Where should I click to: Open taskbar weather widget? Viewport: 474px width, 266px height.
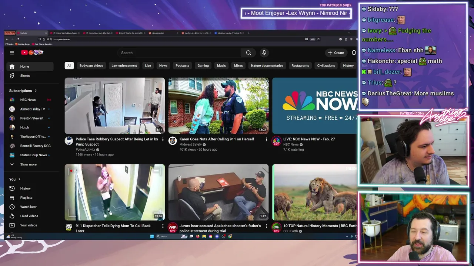click(15, 236)
